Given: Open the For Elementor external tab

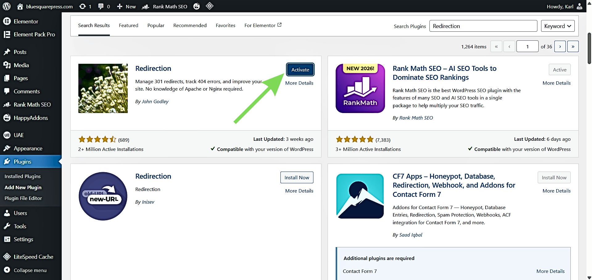Looking at the screenshot, I should click(x=263, y=26).
